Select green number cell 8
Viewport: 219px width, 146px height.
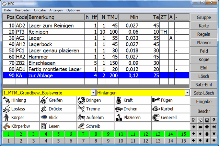(x=95, y=134)
